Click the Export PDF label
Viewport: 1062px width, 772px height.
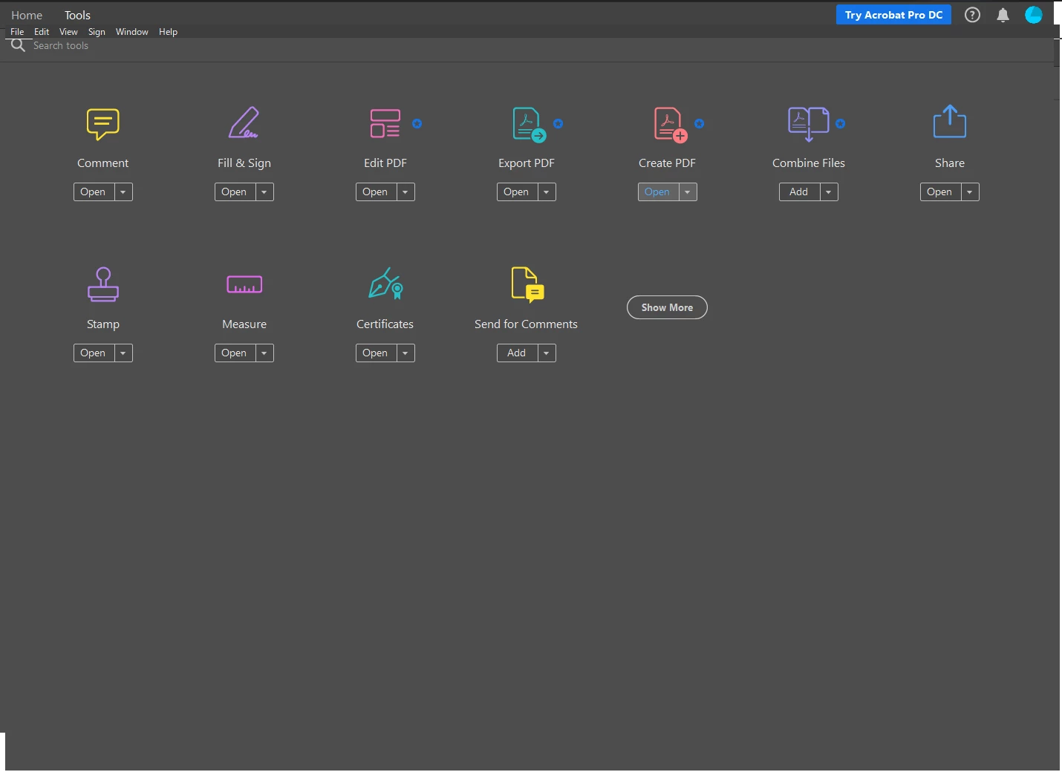point(527,163)
